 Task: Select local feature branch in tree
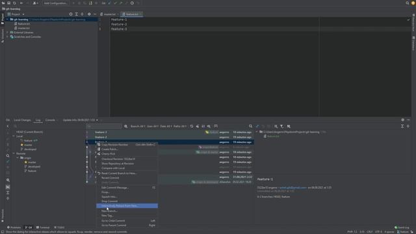tap(28, 140)
